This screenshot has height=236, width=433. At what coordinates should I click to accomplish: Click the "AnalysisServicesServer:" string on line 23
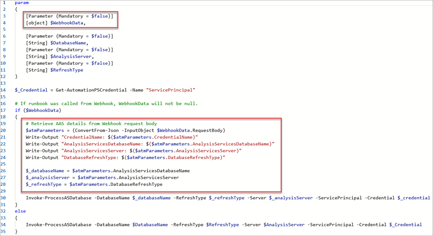pyautogui.click(x=94, y=151)
